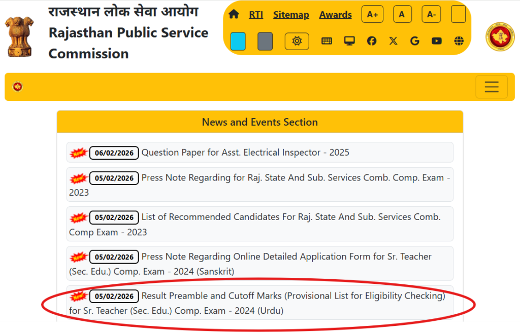Toggle the blue theme color switch
Image resolution: width=520 pixels, height=332 pixels.
click(x=238, y=41)
